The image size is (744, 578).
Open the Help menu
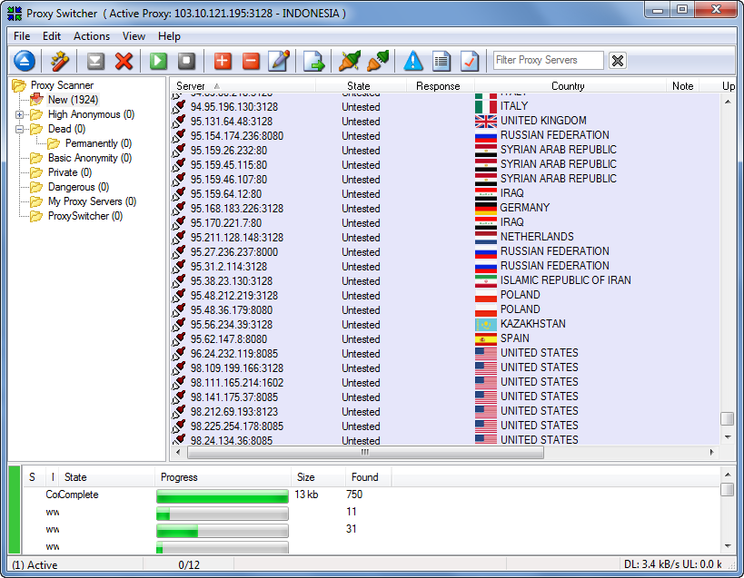(169, 36)
